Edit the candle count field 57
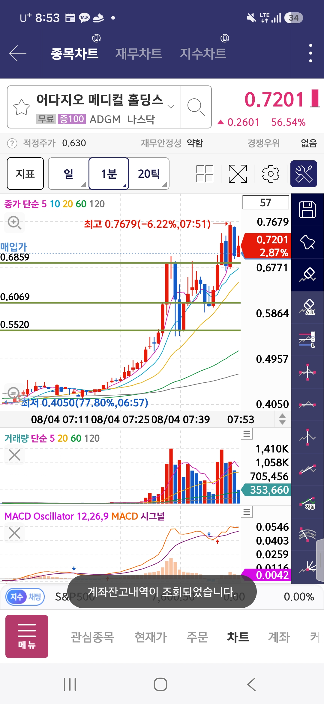Viewport: 324px width, 704px height. [x=266, y=202]
